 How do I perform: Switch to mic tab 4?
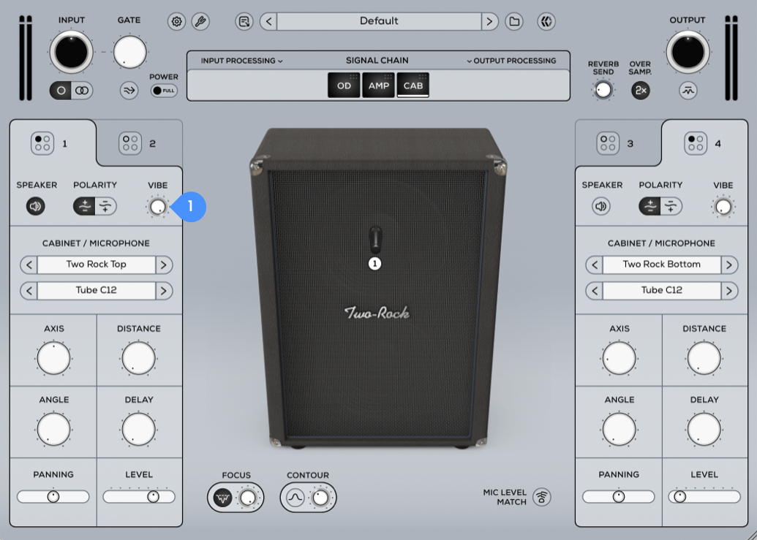[x=705, y=143]
